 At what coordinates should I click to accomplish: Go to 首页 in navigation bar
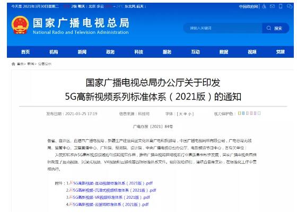[25, 52]
